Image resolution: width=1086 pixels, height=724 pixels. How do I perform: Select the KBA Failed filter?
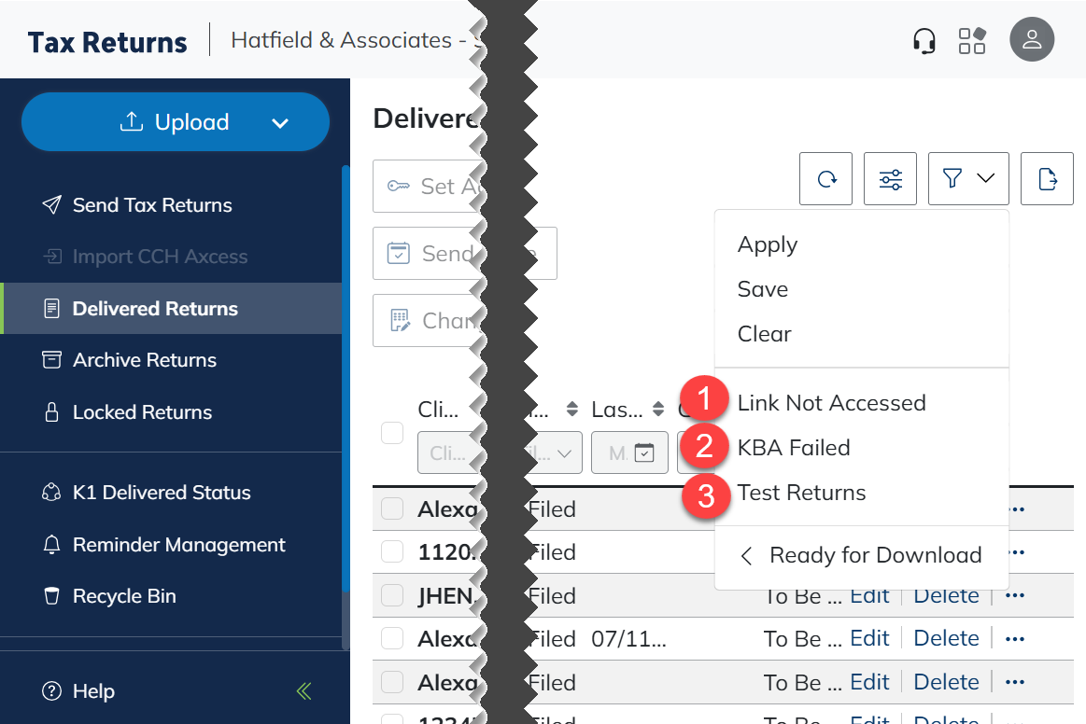click(793, 448)
